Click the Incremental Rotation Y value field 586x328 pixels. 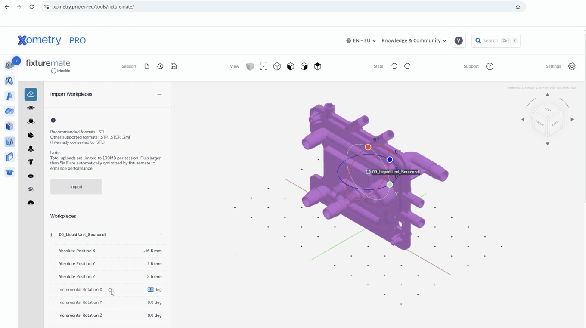155,303
